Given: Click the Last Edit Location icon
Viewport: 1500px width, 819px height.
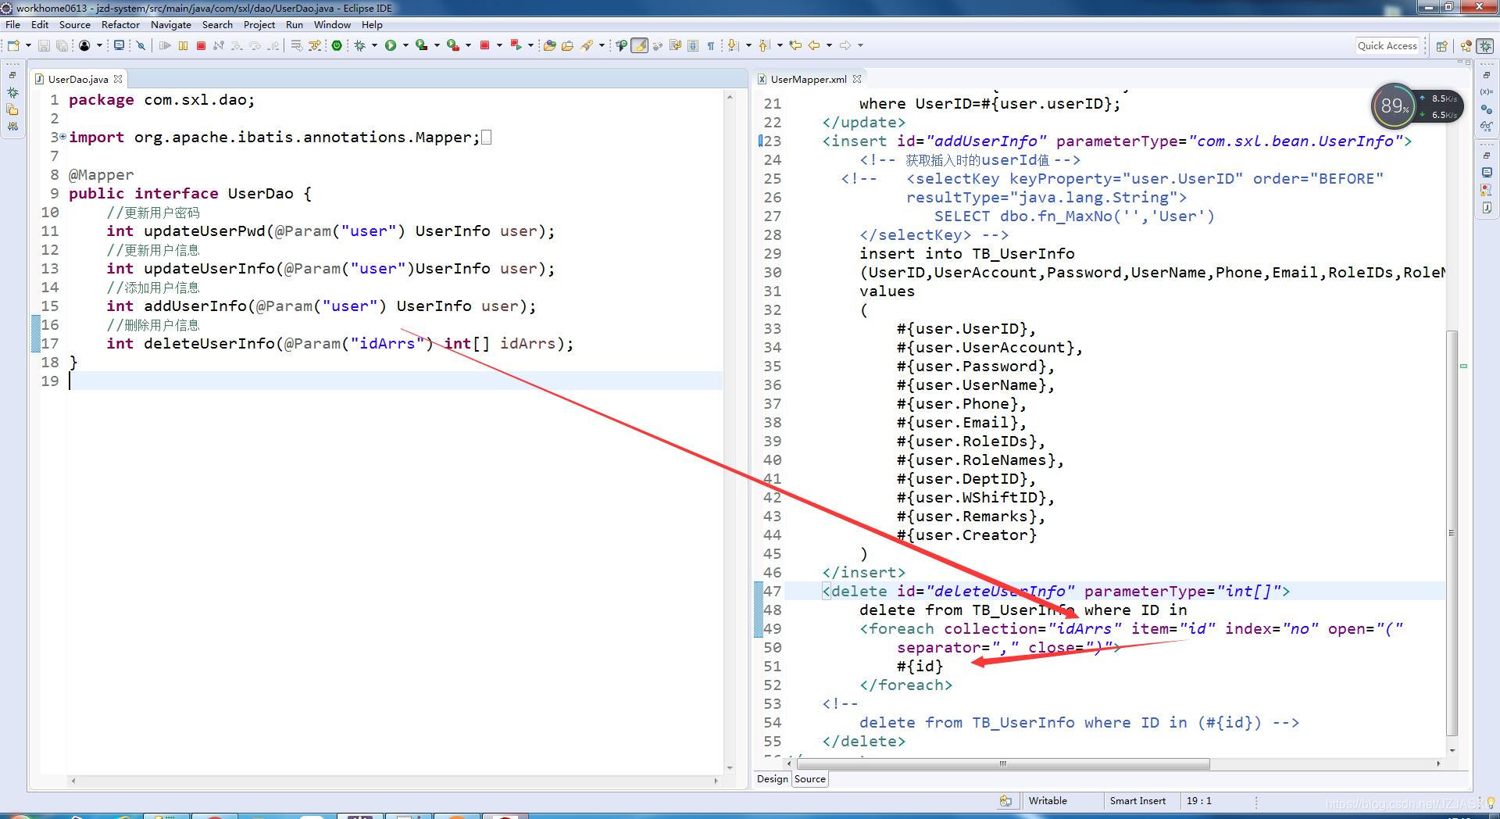Looking at the screenshot, I should [x=795, y=45].
